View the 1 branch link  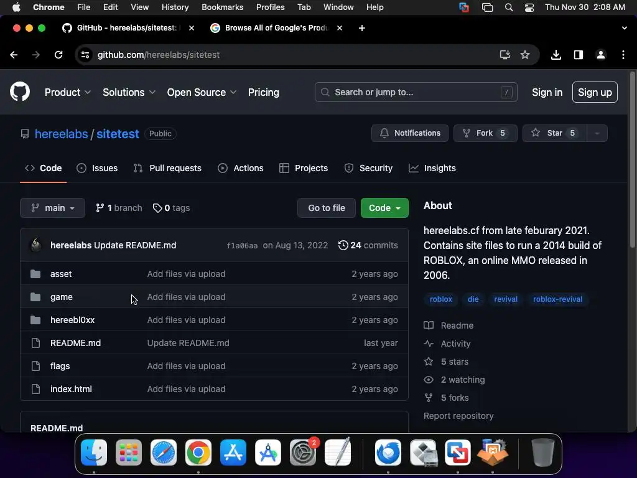point(119,208)
